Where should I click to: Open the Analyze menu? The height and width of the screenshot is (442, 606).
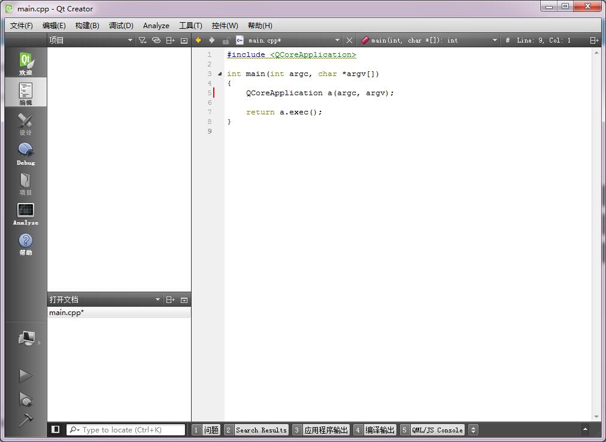[x=156, y=26]
